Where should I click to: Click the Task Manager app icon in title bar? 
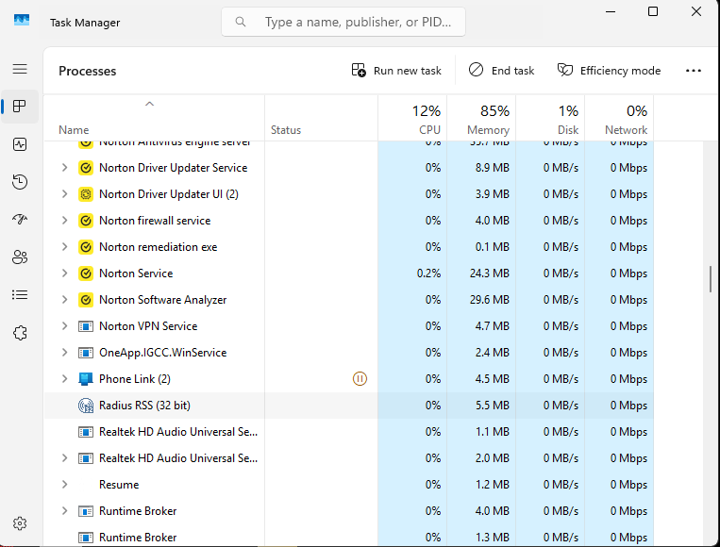[22, 21]
